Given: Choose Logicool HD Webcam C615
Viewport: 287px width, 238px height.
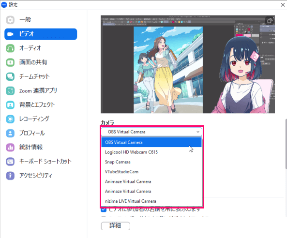Looking at the screenshot, I should 151,152.
